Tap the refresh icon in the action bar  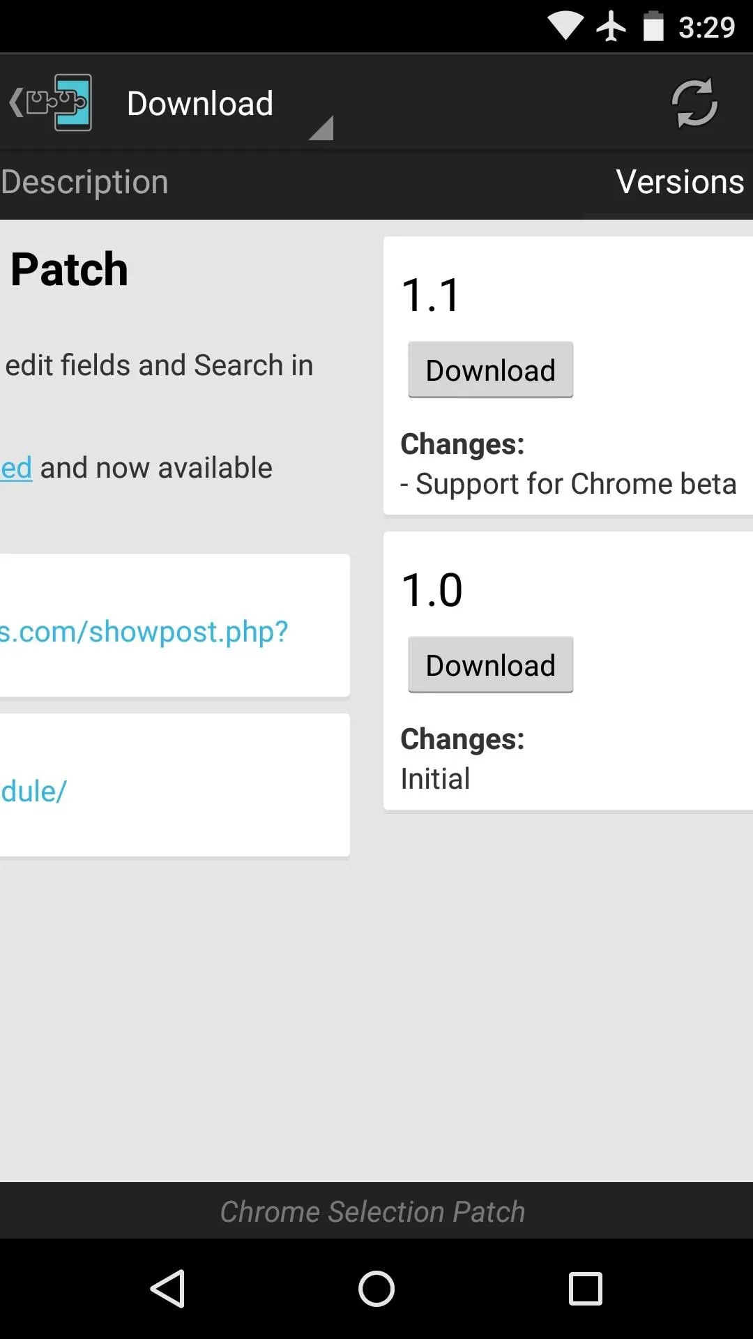[694, 103]
